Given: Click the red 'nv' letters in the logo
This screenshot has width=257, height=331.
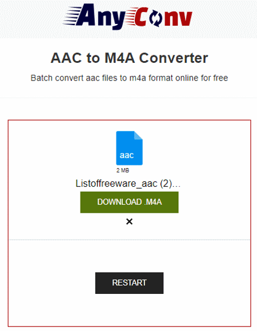Looking at the screenshot, I should [178, 19].
